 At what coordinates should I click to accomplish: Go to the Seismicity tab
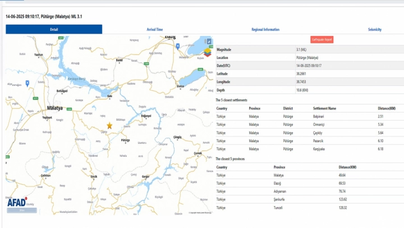[x=374, y=29]
